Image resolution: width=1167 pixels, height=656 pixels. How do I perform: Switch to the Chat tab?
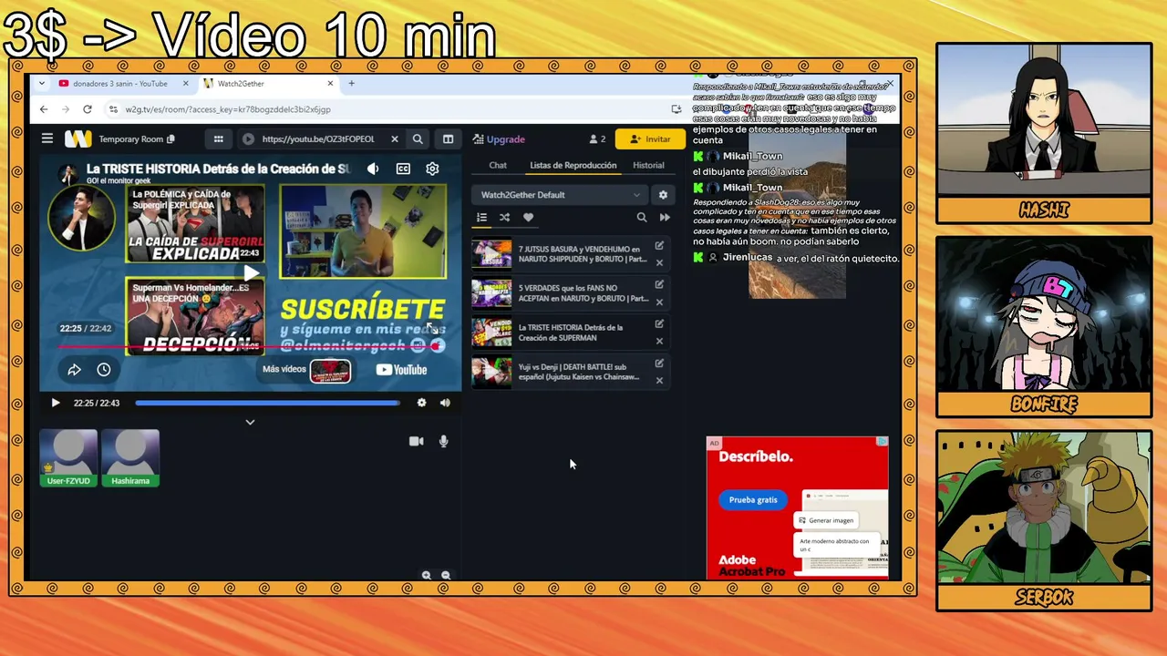tap(498, 165)
